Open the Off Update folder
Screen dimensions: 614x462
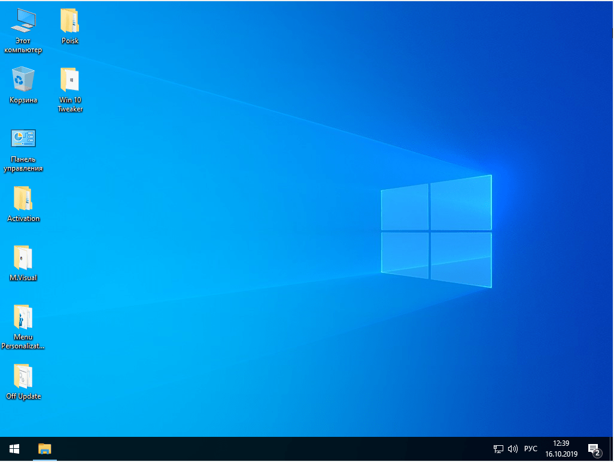(23, 376)
